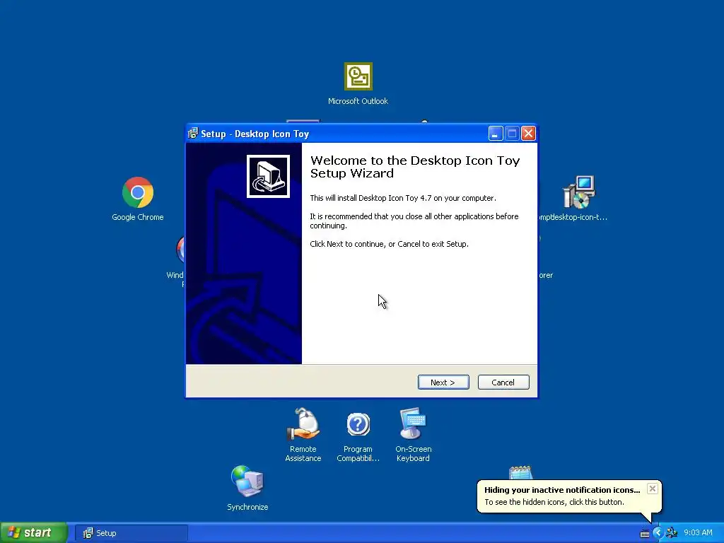
Task: Click the tray icon beside the clock
Action: click(672, 533)
